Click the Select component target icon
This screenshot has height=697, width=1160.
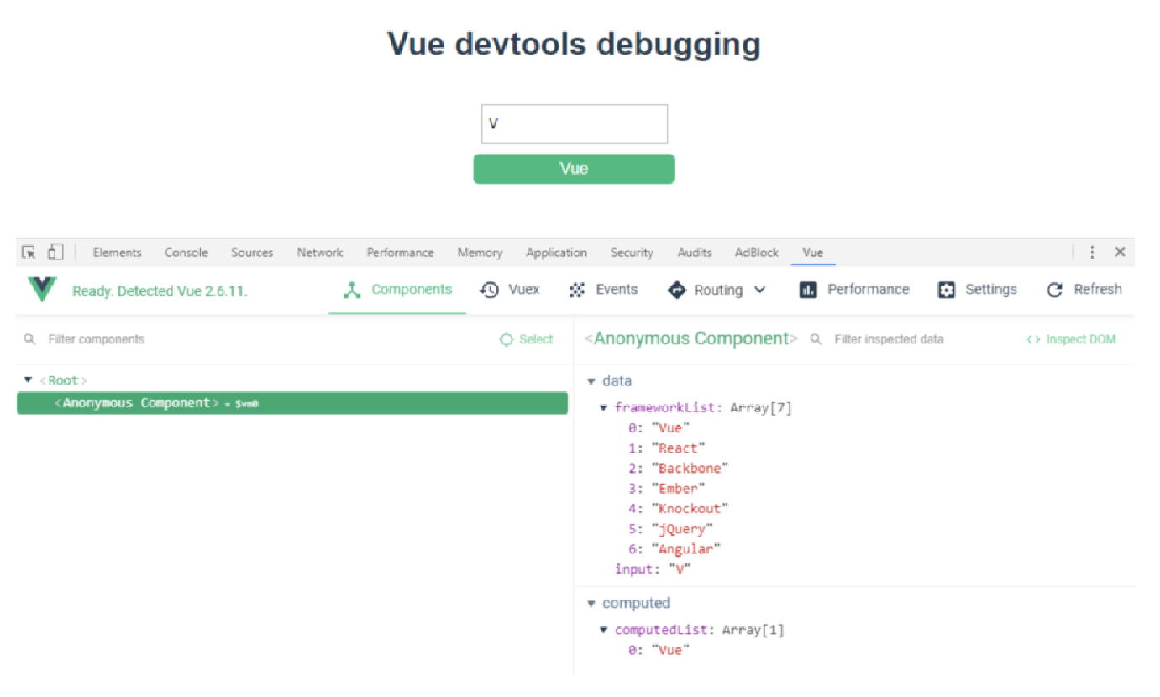coord(506,339)
